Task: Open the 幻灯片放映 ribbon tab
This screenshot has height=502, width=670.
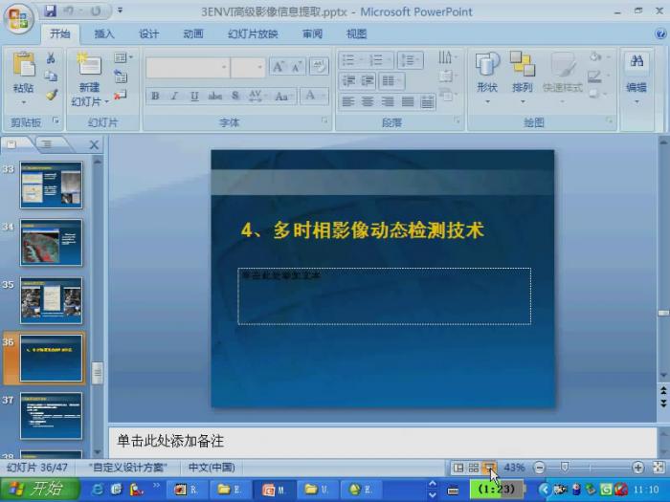Action: tap(253, 33)
